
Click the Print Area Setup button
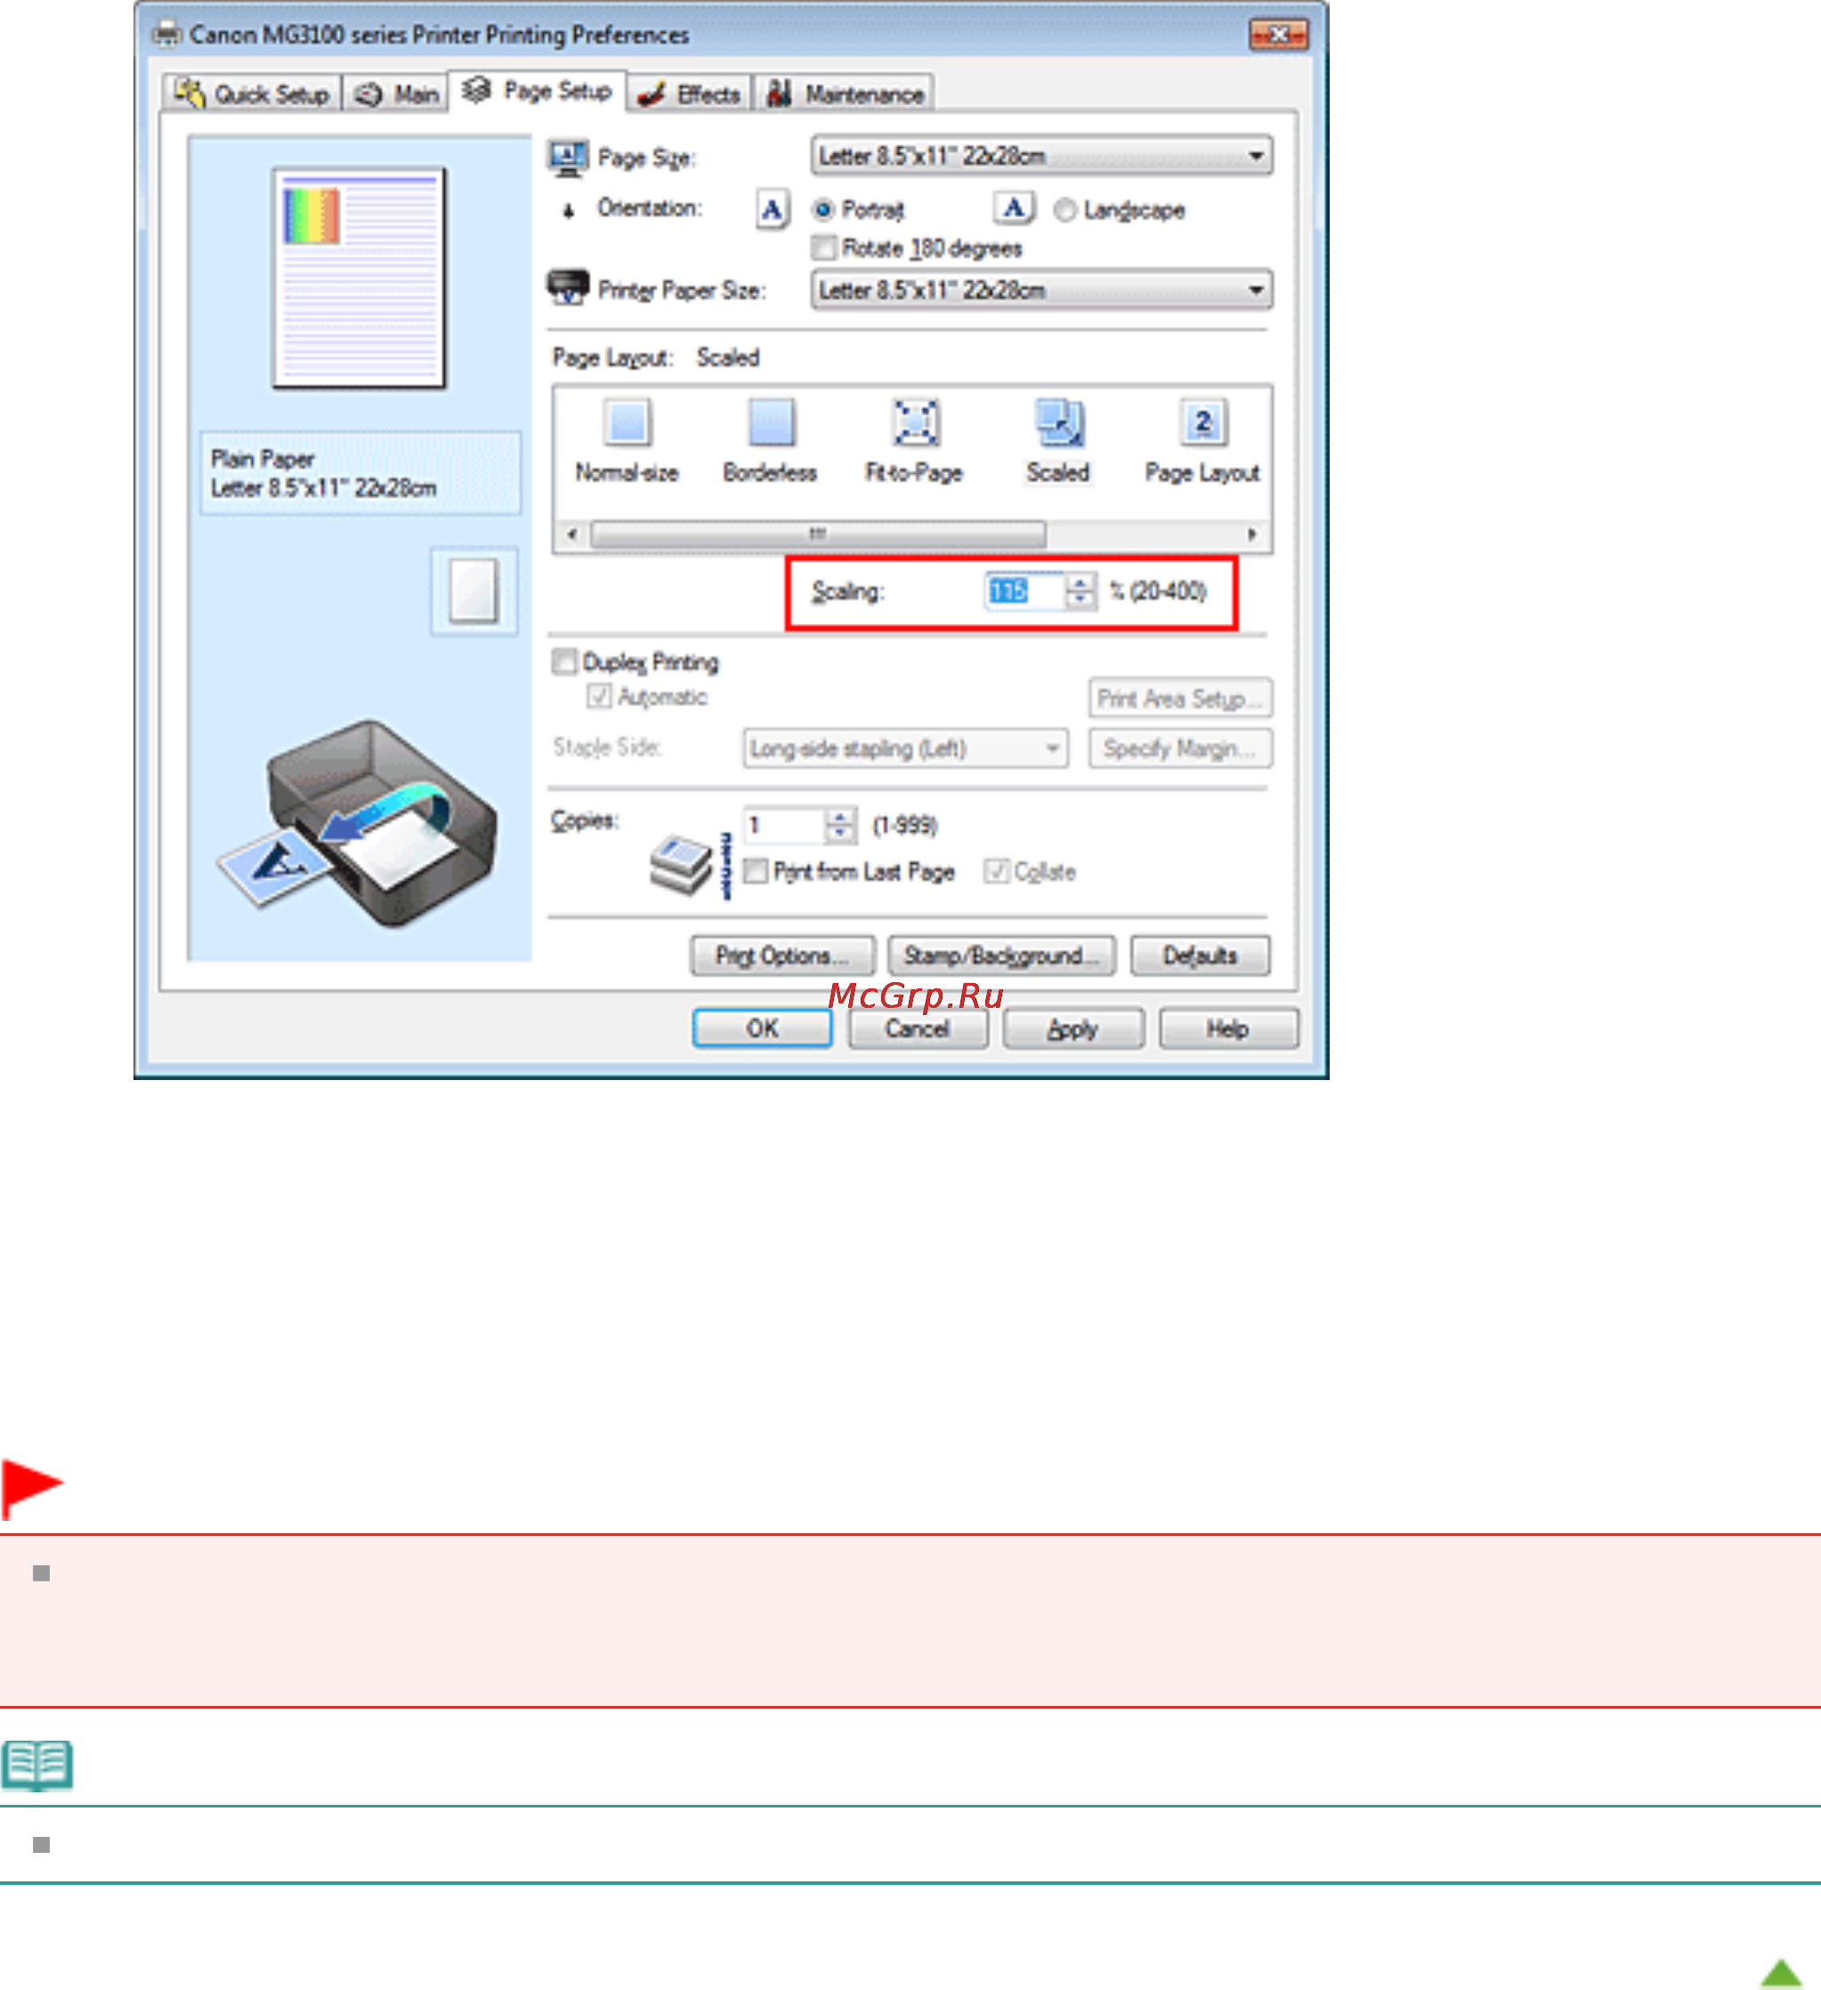1181,698
